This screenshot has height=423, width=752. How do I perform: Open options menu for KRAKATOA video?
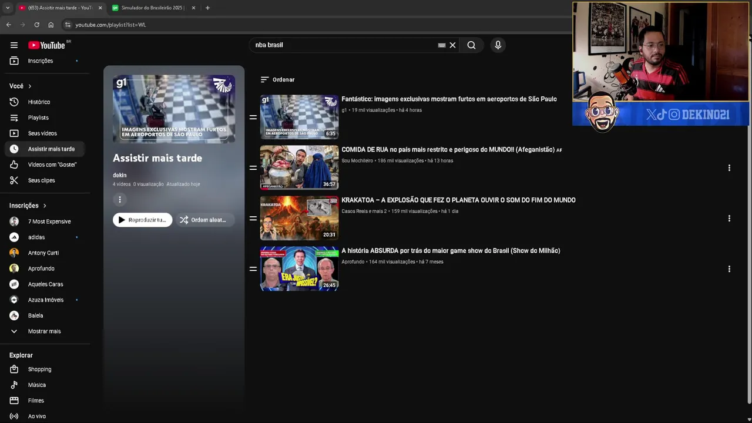coord(729,218)
